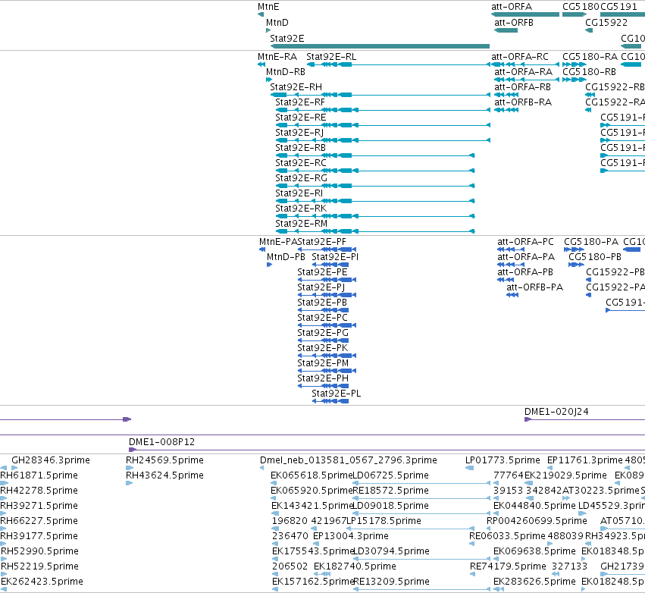This screenshot has width=645, height=593.
Task: Select EST EK262423.5prime
Action: coord(42,582)
